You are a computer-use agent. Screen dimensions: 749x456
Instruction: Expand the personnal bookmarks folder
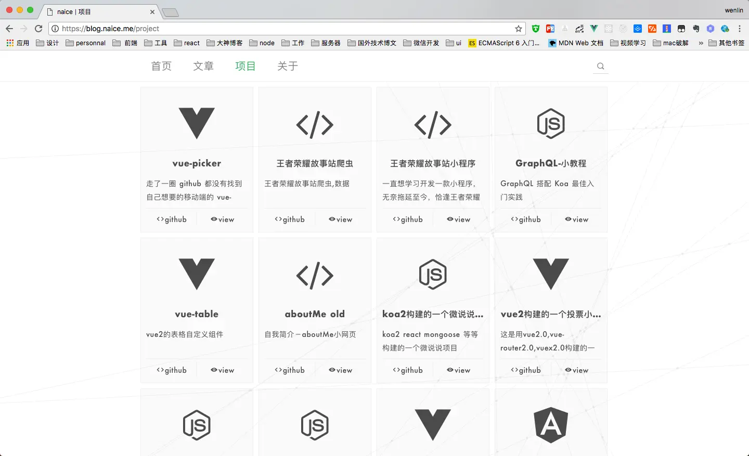(86, 43)
